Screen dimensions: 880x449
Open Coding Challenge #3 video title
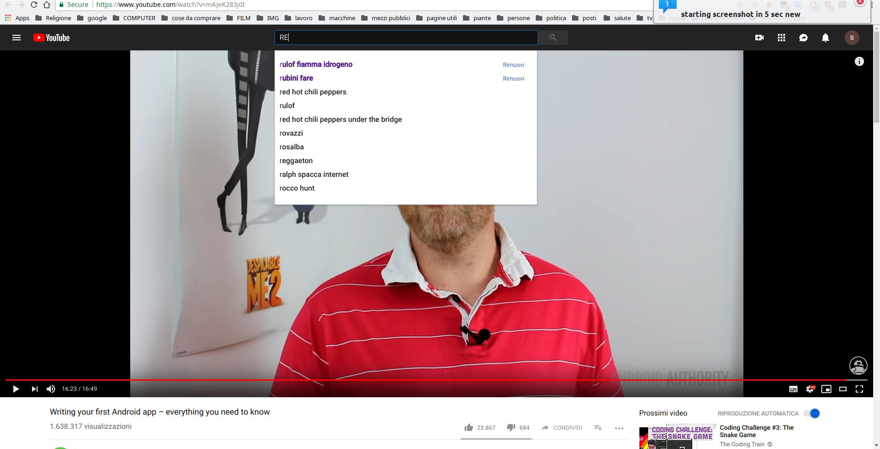click(757, 431)
